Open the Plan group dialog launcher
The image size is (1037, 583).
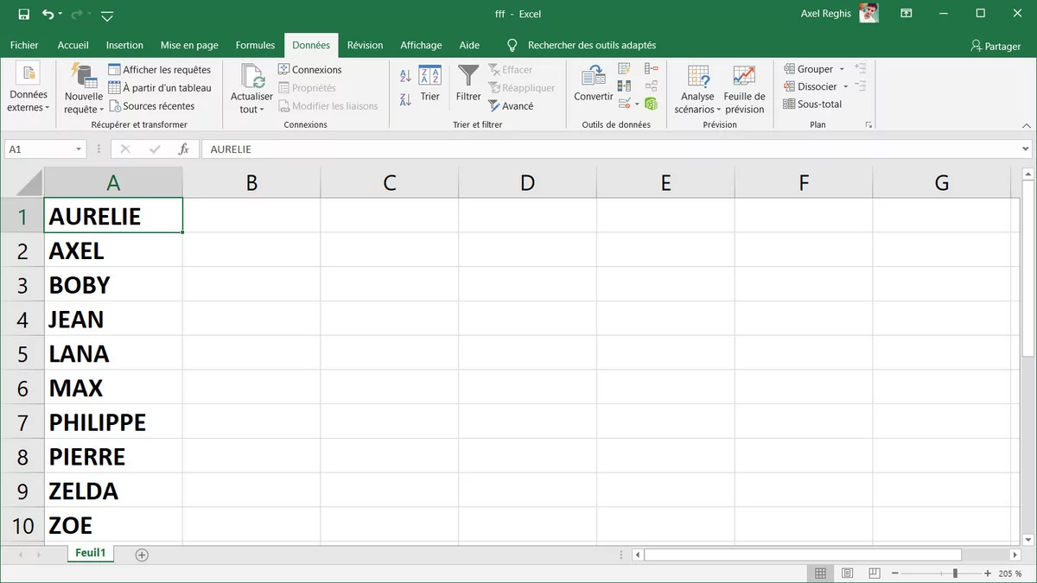point(868,125)
